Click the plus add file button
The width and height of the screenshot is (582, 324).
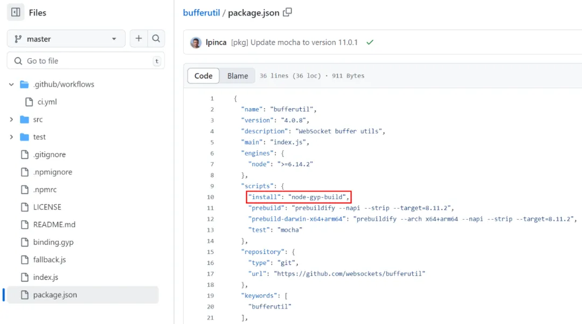138,39
